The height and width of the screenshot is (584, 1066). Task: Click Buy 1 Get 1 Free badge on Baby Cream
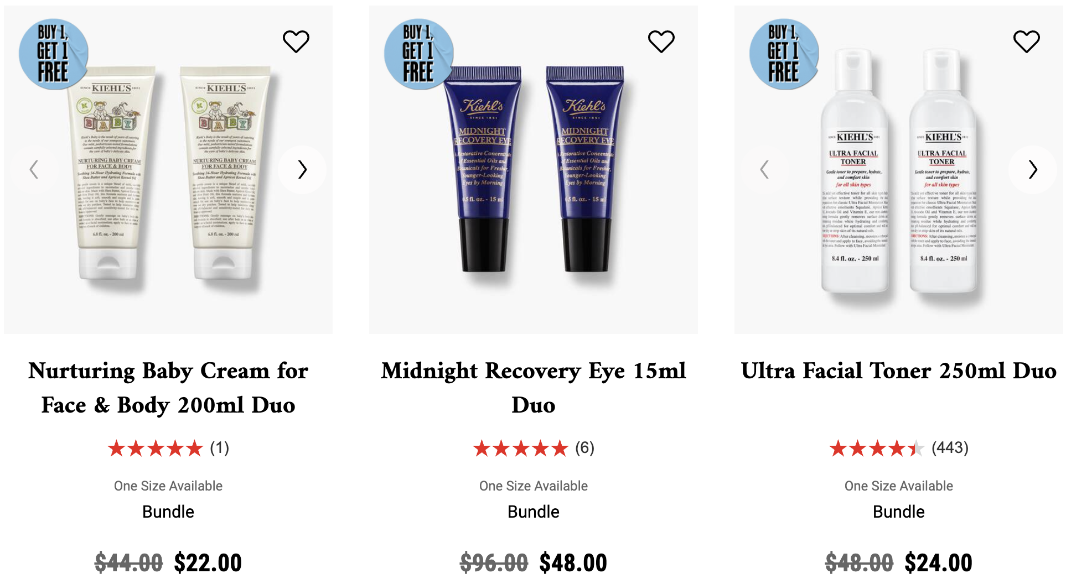[54, 54]
